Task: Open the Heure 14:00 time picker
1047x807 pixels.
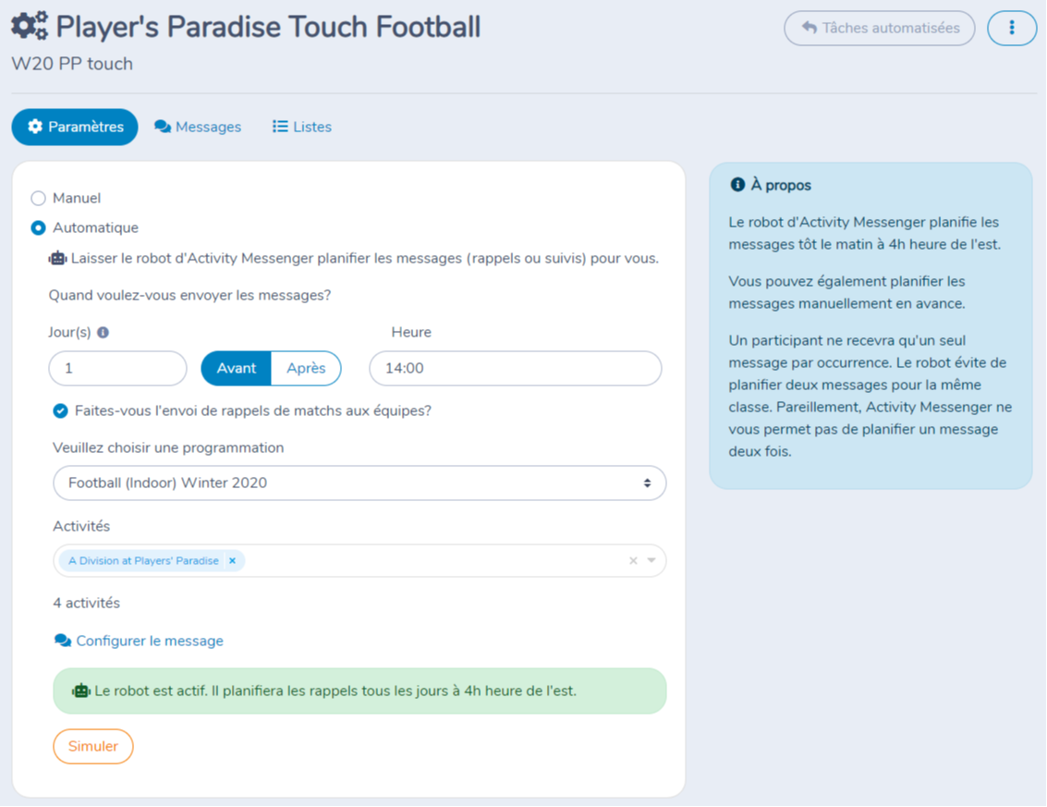Action: (x=515, y=368)
